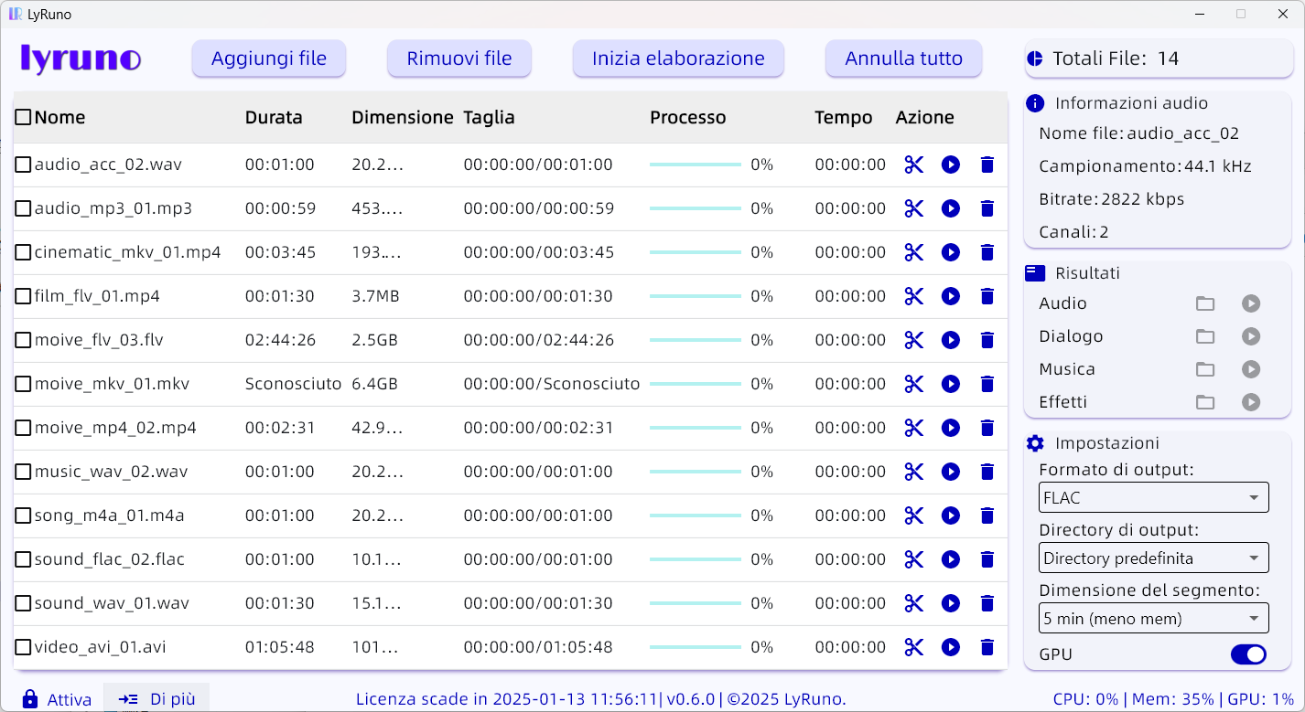Click scissors trim icon for audio_acc_02.wav
Image resolution: width=1305 pixels, height=712 pixels.
(x=913, y=165)
